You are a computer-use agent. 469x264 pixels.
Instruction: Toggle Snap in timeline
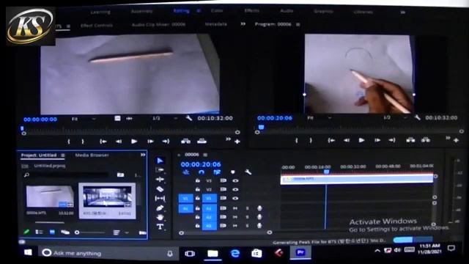point(202,172)
